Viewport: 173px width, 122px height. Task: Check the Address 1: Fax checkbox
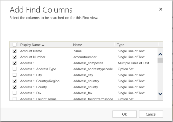click(14, 93)
